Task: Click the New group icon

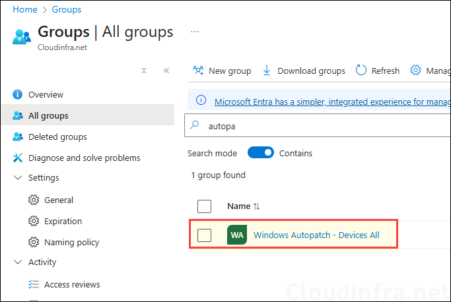Action: [x=197, y=71]
